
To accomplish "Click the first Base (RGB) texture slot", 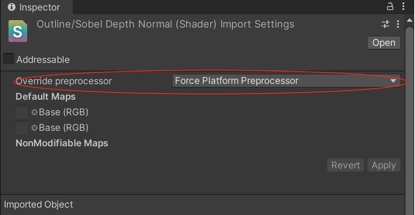I will point(22,112).
